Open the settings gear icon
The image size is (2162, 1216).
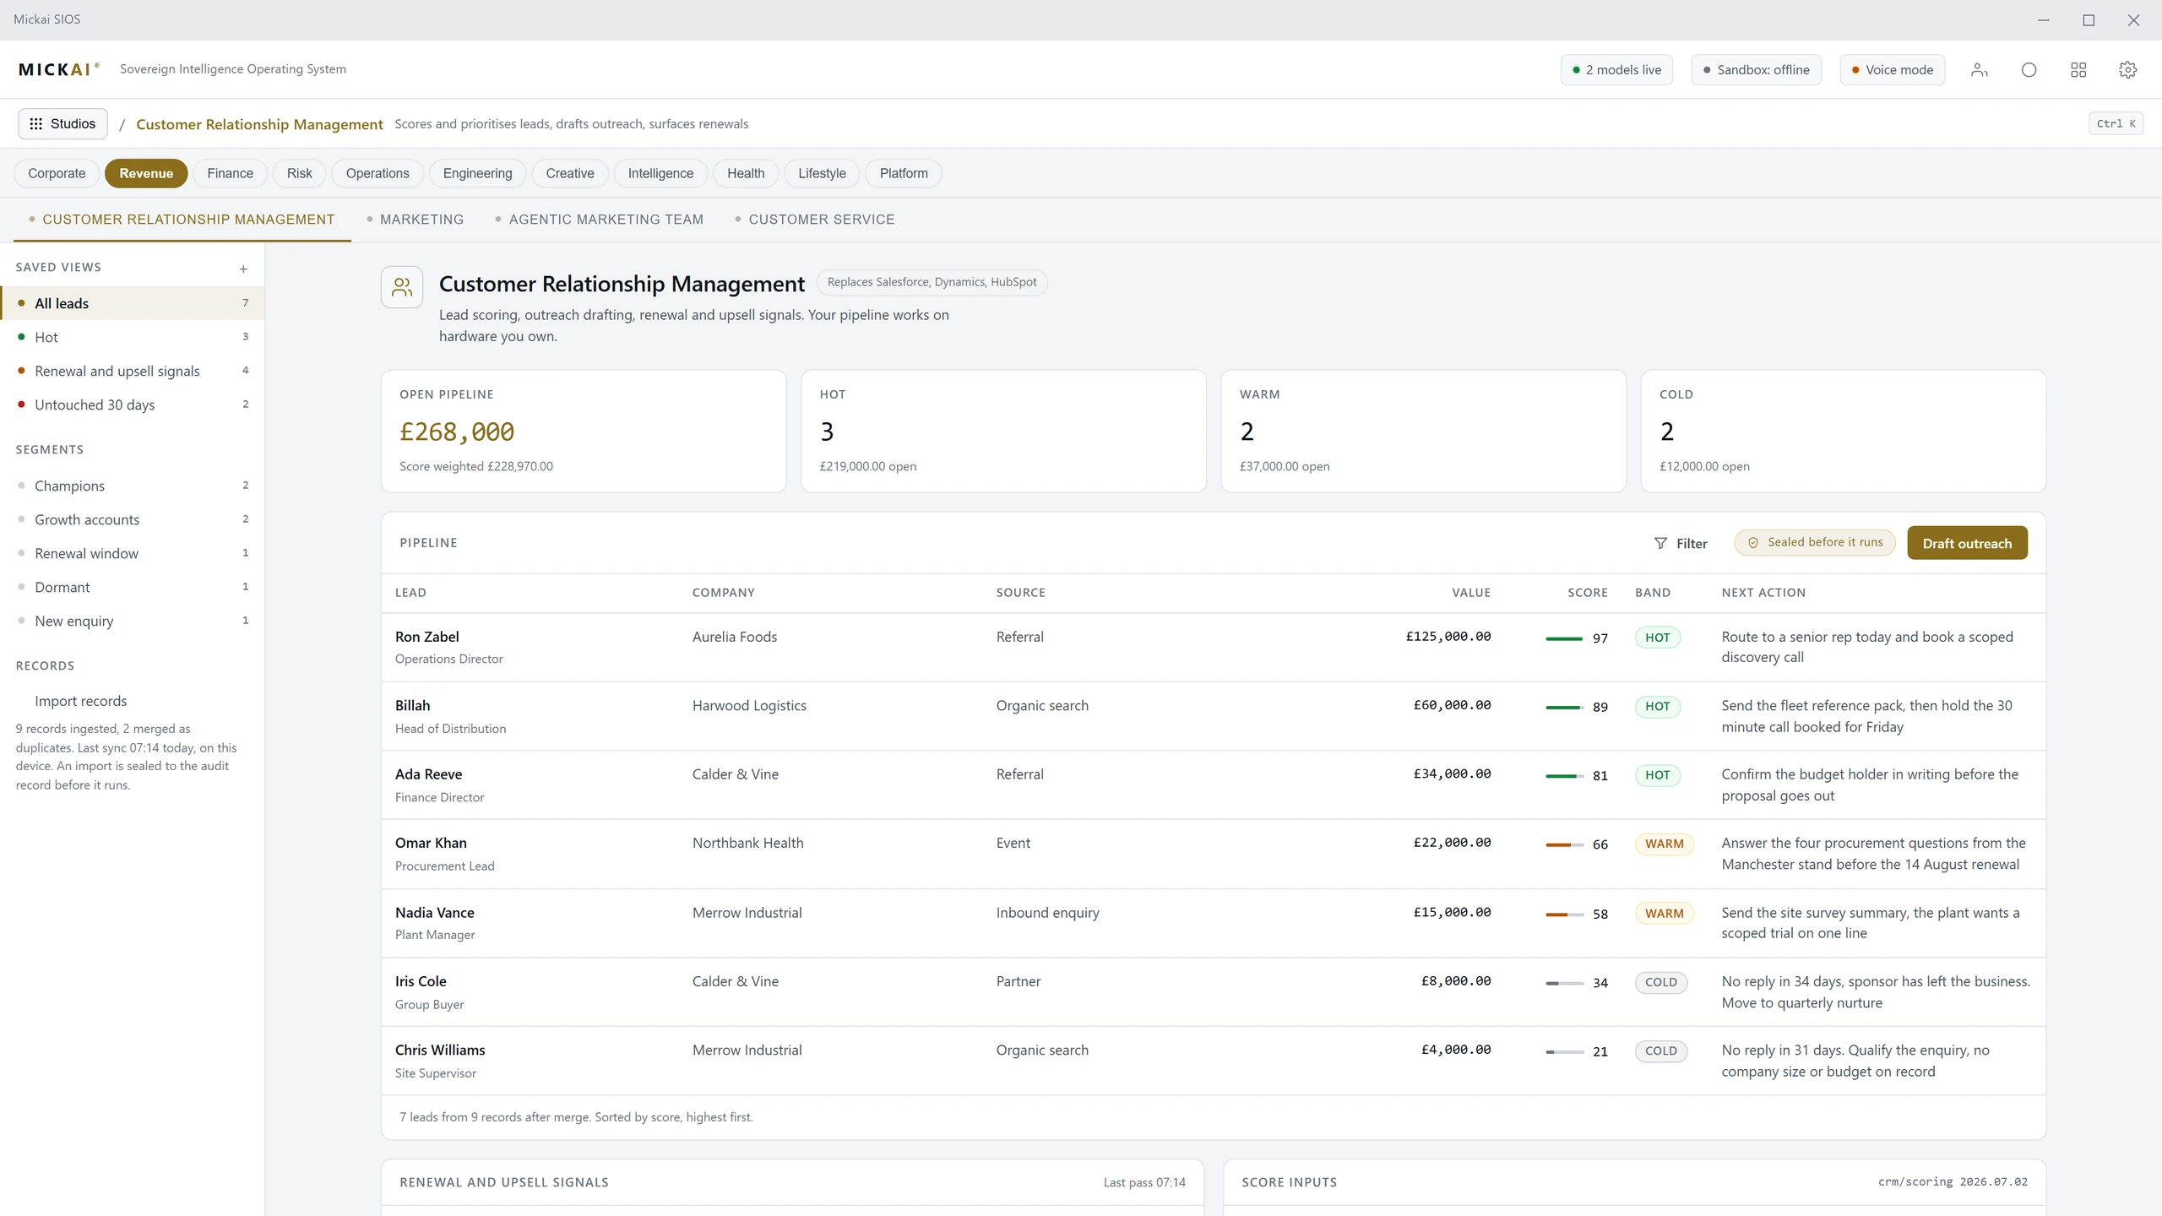[2127, 70]
